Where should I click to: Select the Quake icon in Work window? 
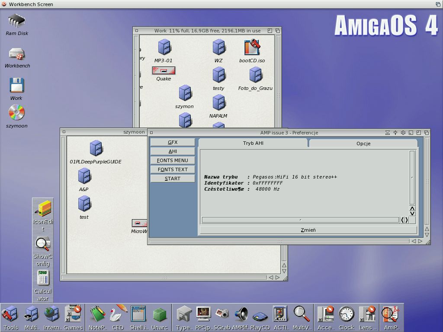(x=164, y=73)
